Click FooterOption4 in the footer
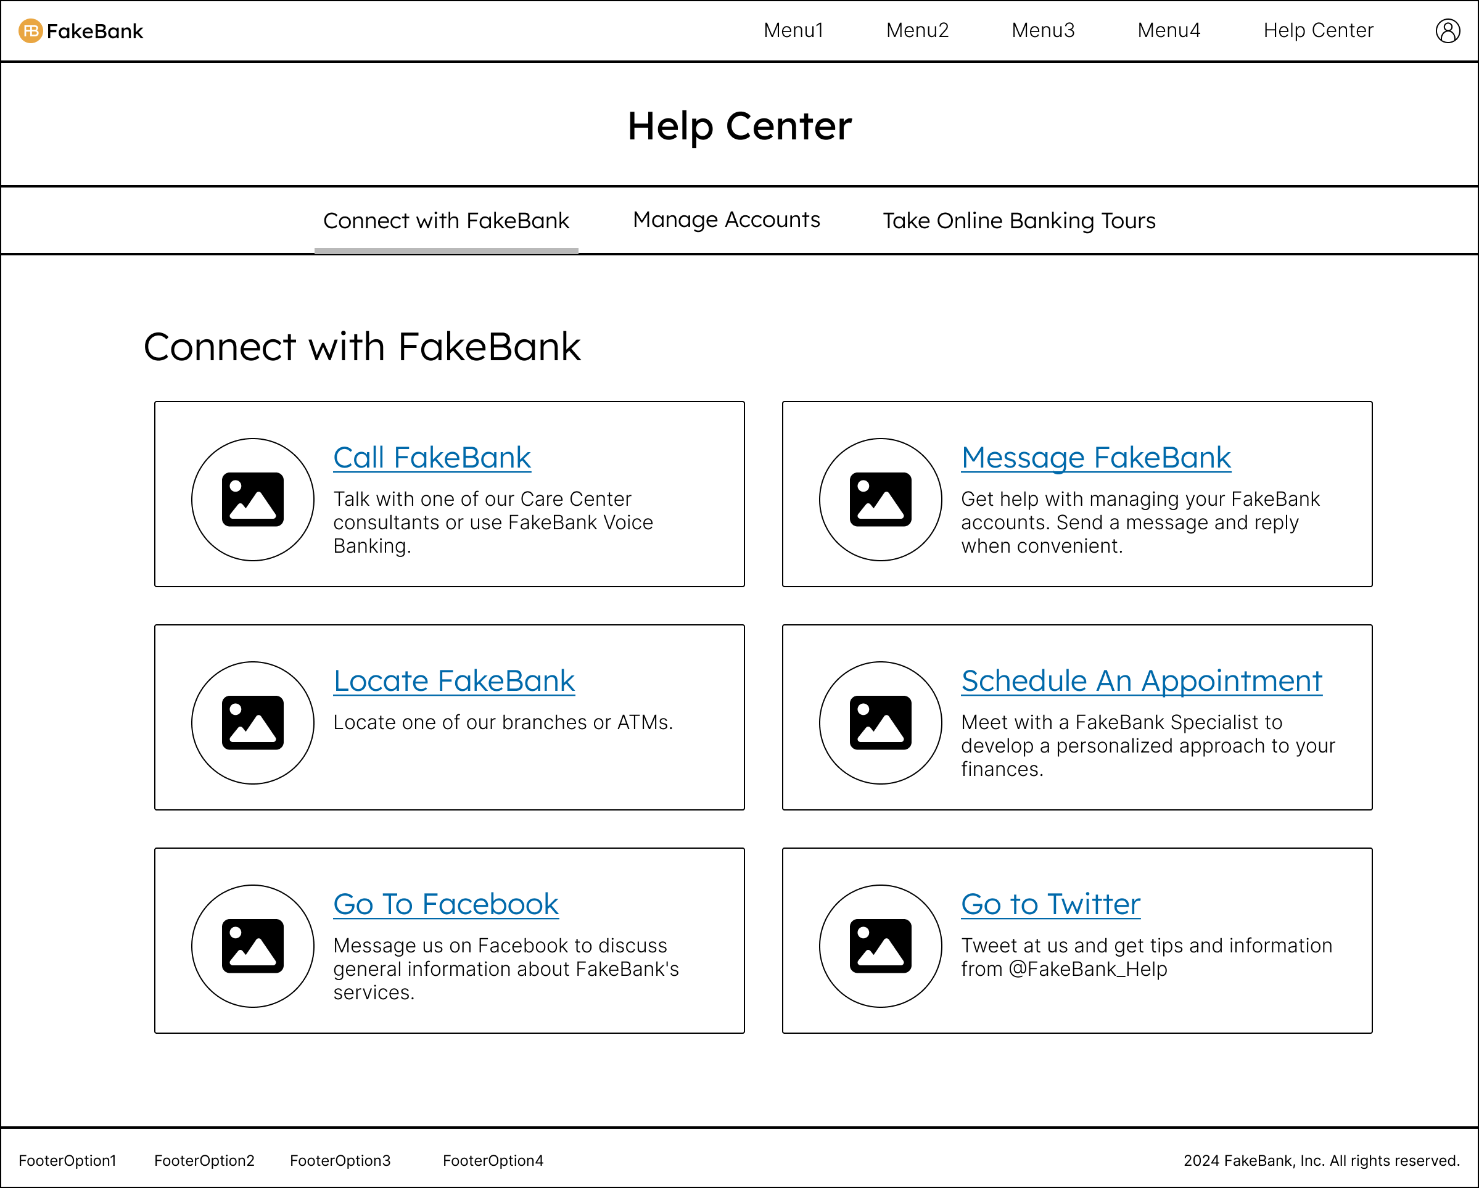The image size is (1479, 1188). [x=493, y=1161]
